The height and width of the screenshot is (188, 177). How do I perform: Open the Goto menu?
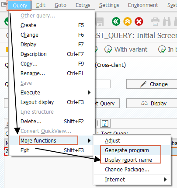pos(60,5)
